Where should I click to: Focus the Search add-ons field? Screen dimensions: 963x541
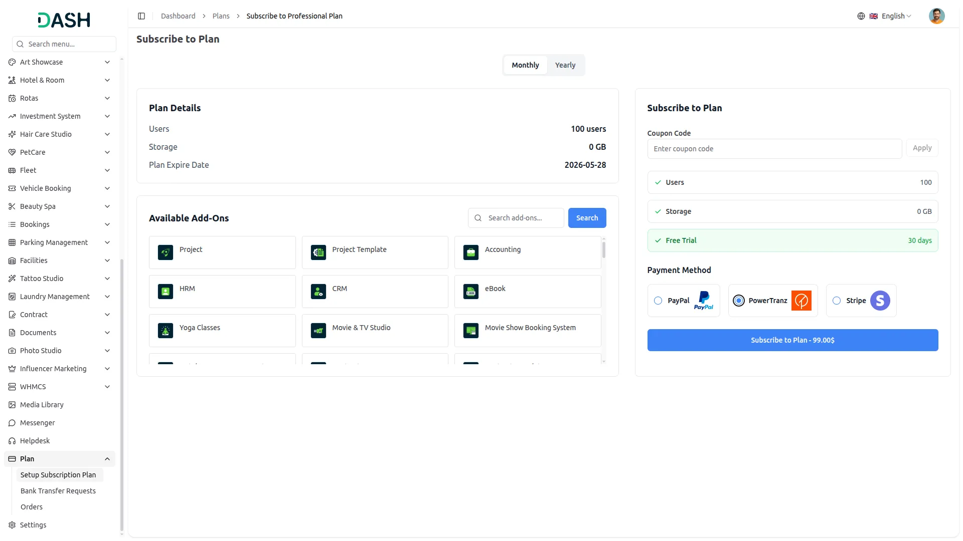pos(516,218)
